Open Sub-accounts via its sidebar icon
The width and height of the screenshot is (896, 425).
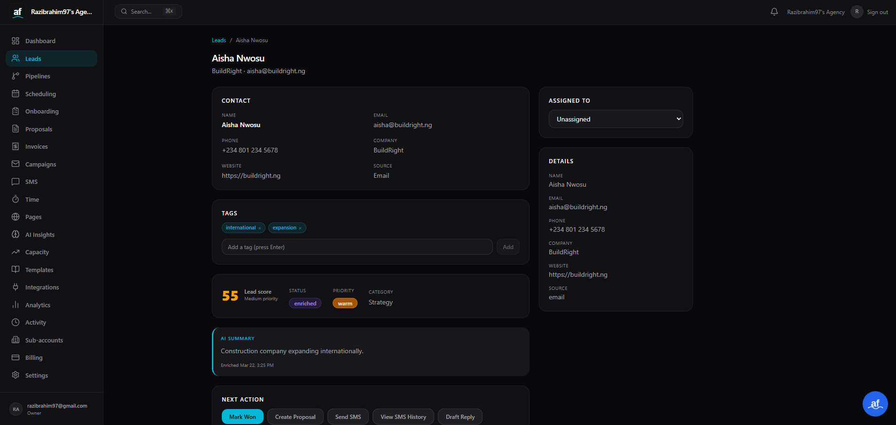(x=16, y=340)
